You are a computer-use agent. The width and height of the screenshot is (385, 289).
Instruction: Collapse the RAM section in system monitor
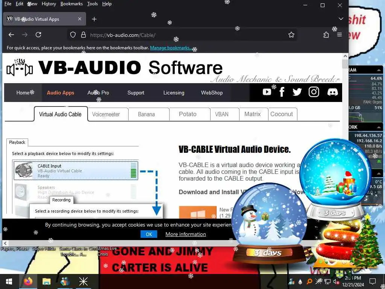pyautogui.click(x=379, y=70)
